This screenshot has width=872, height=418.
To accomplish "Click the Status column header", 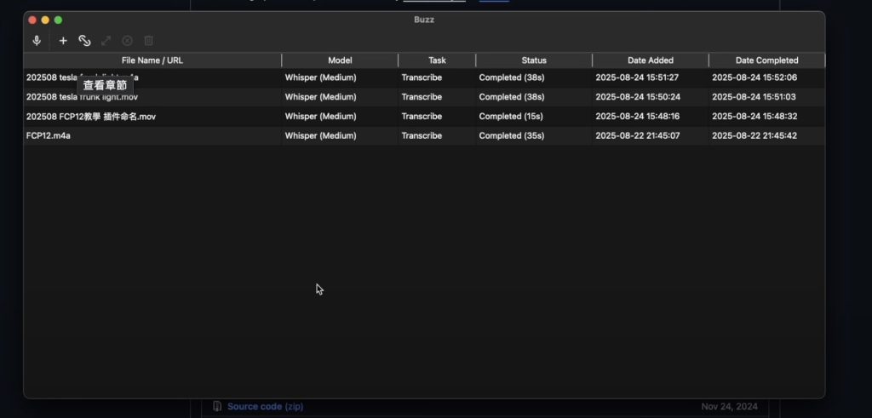I will pyautogui.click(x=534, y=60).
